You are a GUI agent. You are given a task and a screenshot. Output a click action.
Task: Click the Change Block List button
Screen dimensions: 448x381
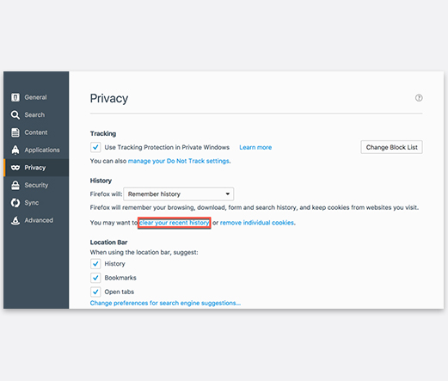(391, 147)
